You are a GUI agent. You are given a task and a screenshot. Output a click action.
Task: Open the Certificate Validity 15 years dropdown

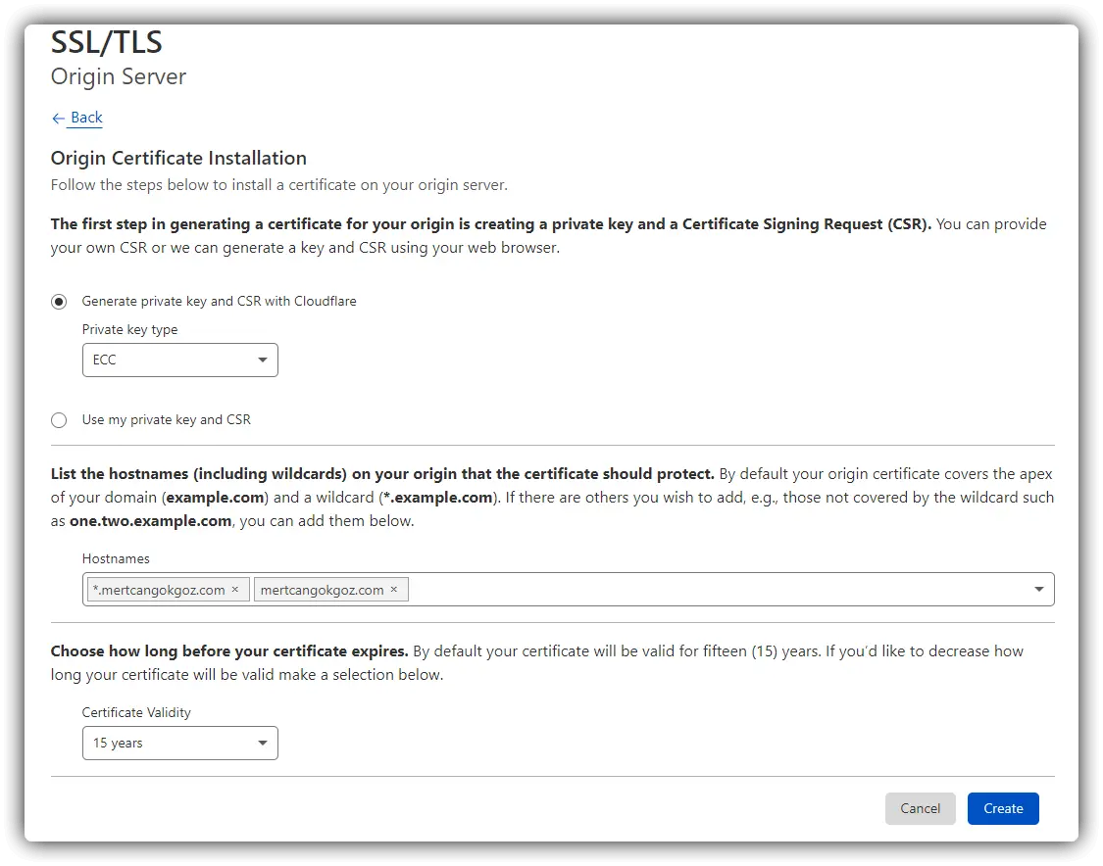tap(180, 743)
